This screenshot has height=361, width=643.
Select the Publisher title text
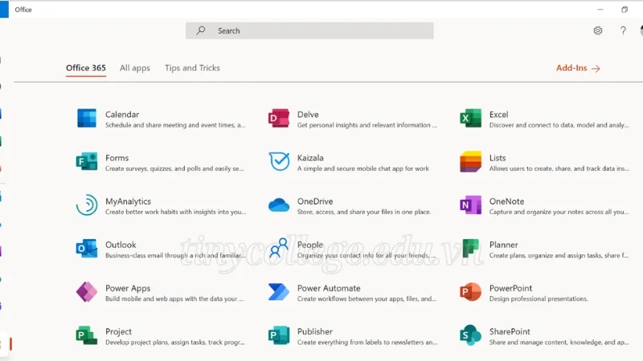click(x=315, y=331)
